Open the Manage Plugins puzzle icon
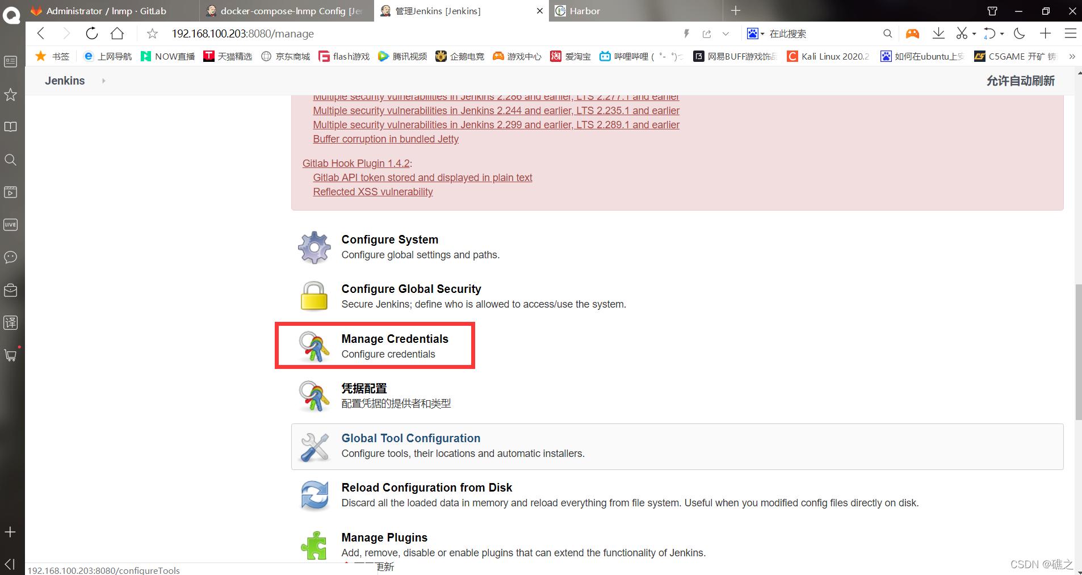 point(314,545)
